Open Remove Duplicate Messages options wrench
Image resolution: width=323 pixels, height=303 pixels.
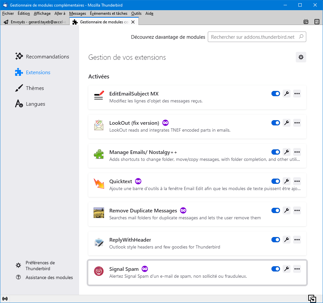point(287,210)
